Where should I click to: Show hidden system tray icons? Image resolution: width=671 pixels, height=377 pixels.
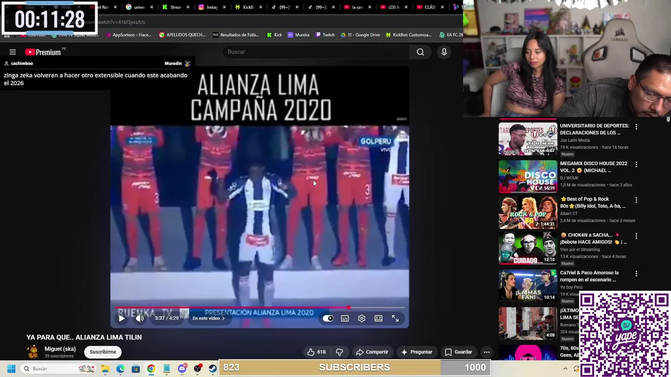[565, 369]
